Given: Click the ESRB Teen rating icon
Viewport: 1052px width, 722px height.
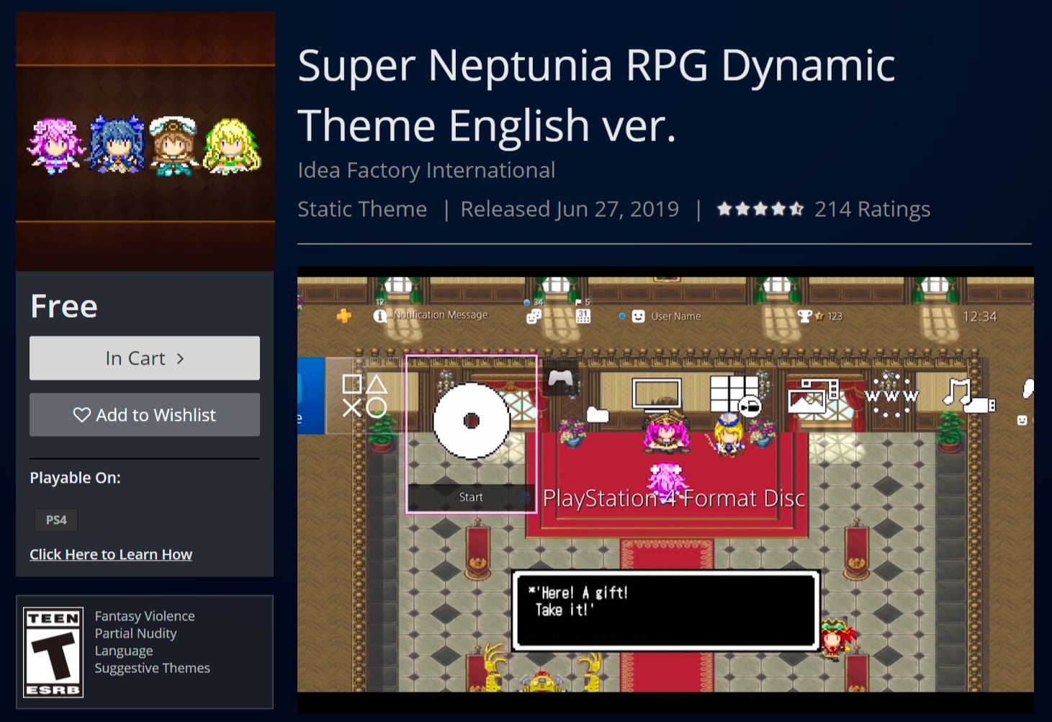Looking at the screenshot, I should click(54, 653).
